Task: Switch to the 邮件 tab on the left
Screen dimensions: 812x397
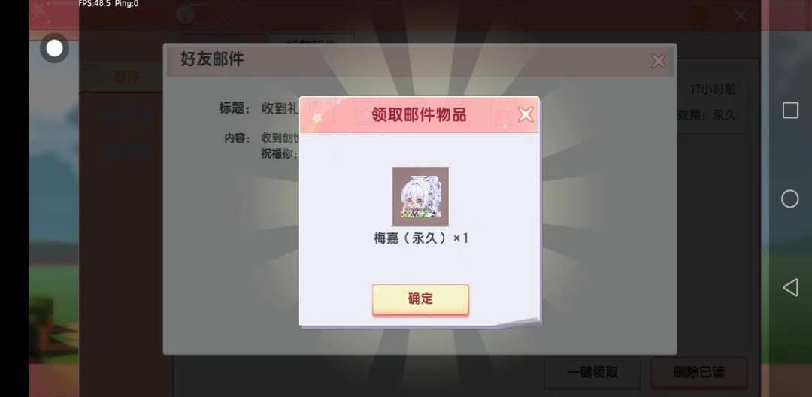Action: point(126,77)
